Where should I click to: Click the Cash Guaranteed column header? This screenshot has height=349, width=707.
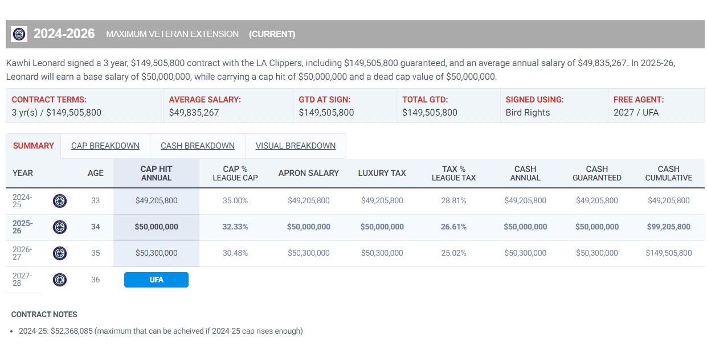[x=597, y=173]
